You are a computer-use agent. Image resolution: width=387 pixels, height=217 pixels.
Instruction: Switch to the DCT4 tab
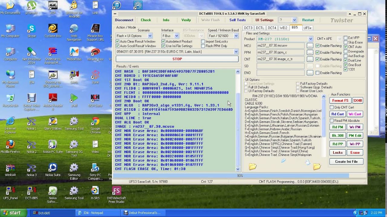272,28
